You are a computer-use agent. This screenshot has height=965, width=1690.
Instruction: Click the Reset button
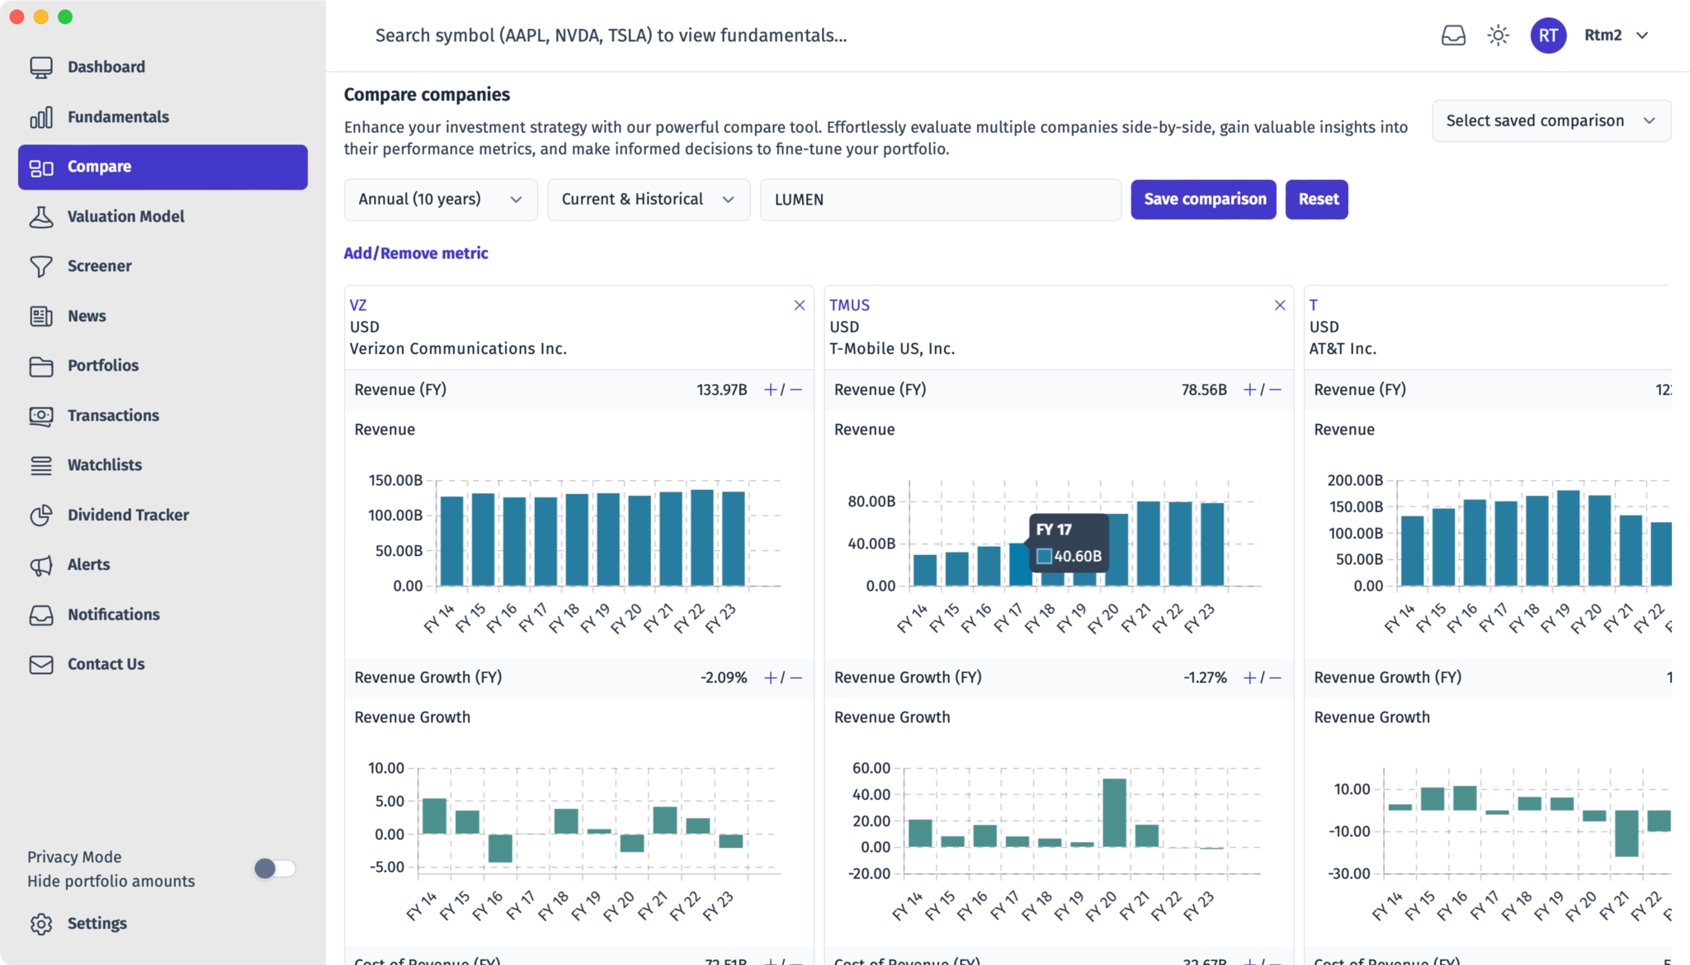click(x=1317, y=200)
